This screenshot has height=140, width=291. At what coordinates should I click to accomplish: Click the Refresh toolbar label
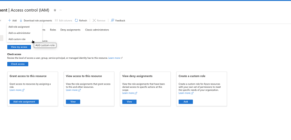(x=83, y=21)
